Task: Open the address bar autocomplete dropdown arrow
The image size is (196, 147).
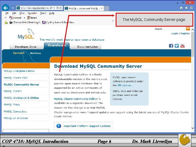Action: tap(54, 8)
